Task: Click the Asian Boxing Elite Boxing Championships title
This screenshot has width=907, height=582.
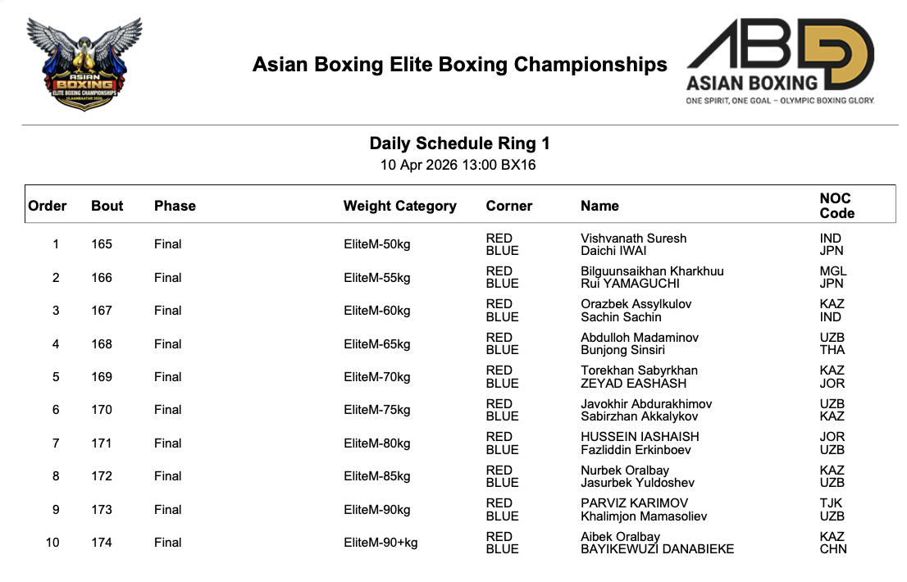Action: click(459, 65)
